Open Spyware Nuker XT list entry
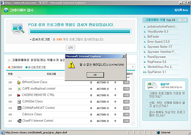Viewport: 191px width, 135px height. pyautogui.click(x=160, y=47)
